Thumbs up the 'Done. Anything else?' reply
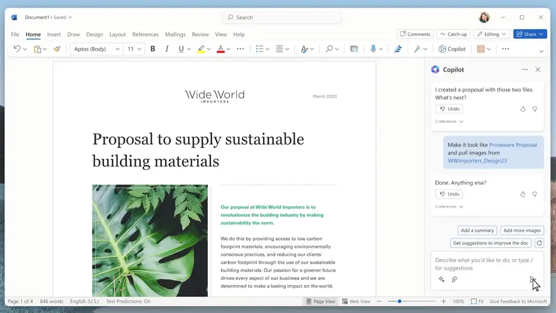Viewport: 556px width, 313px height. point(523,194)
